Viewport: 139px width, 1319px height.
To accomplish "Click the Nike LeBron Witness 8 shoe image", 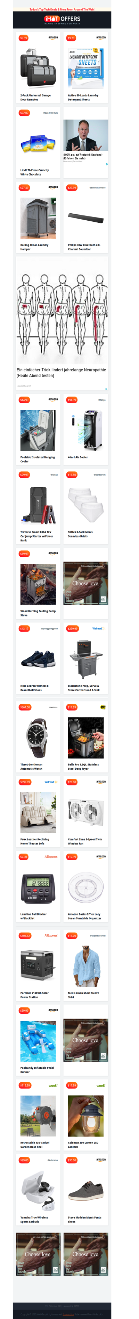I will tap(38, 658).
